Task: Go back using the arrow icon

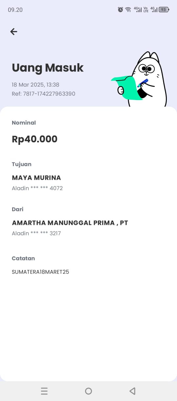Action: click(x=13, y=32)
